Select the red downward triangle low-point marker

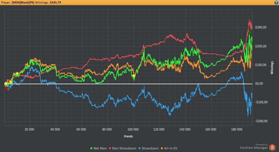point(6,89)
